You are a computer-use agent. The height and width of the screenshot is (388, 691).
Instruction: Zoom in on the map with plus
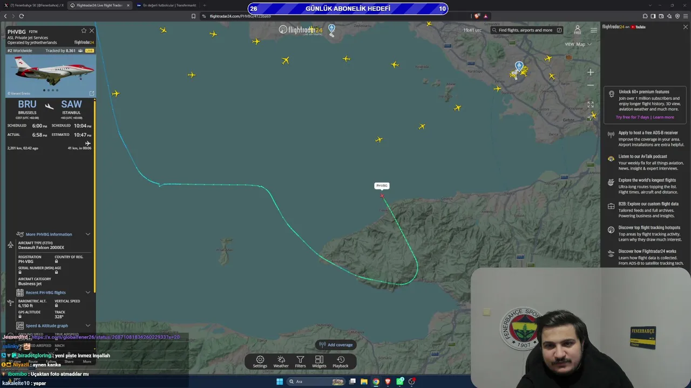[591, 72]
